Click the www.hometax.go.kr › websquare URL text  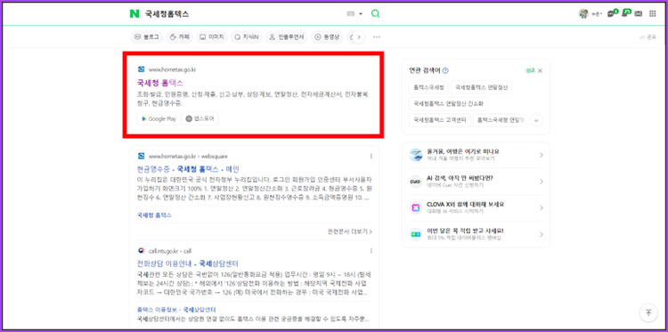tap(188, 156)
